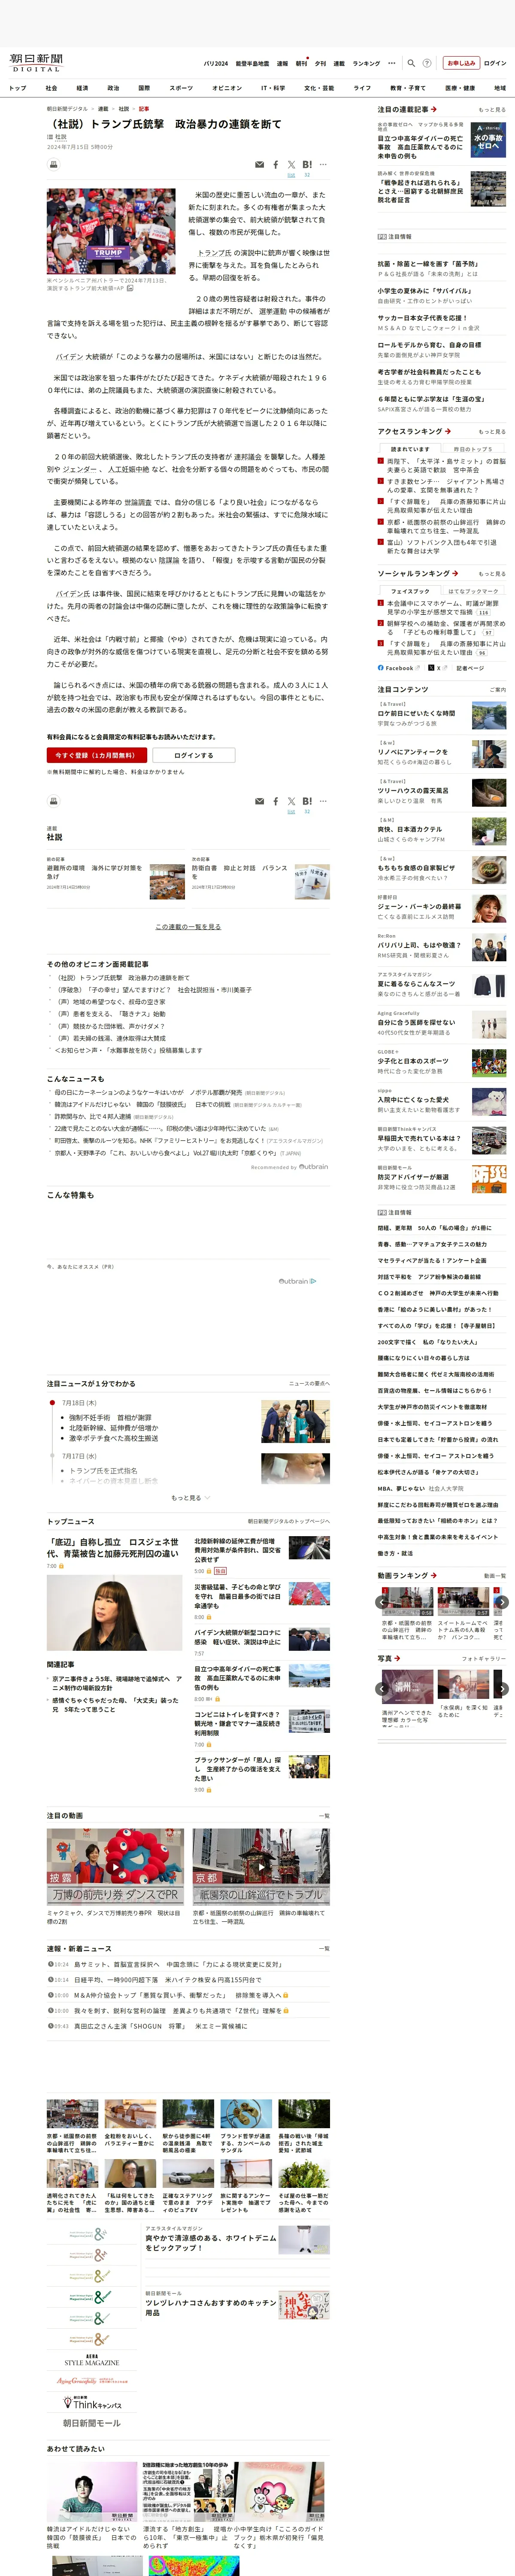Open the help question mark icon
The height and width of the screenshot is (2576, 515).
pyautogui.click(x=427, y=63)
